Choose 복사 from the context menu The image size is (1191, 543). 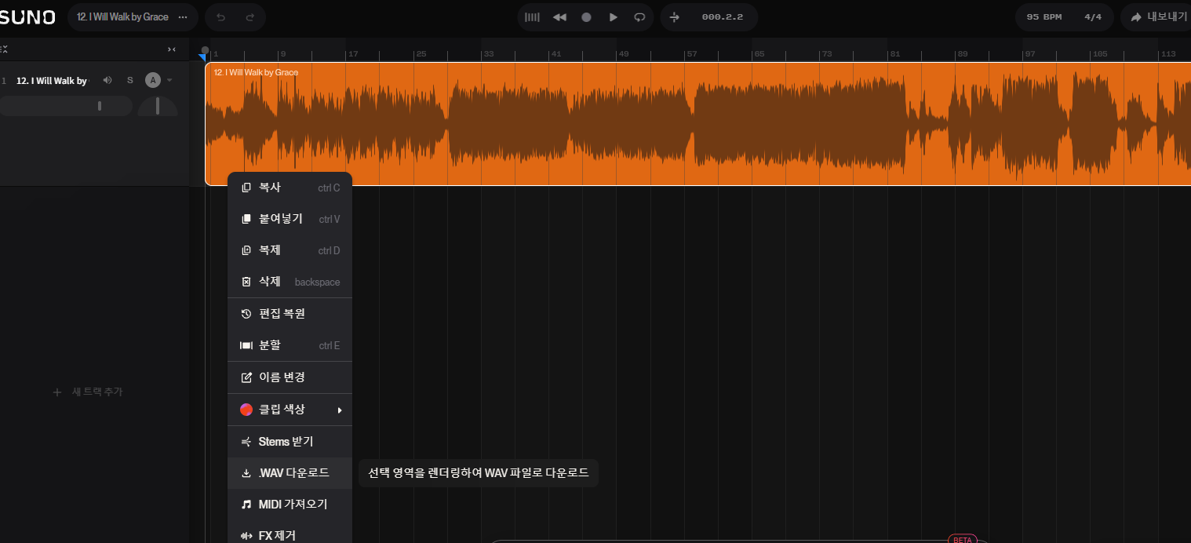coord(290,188)
